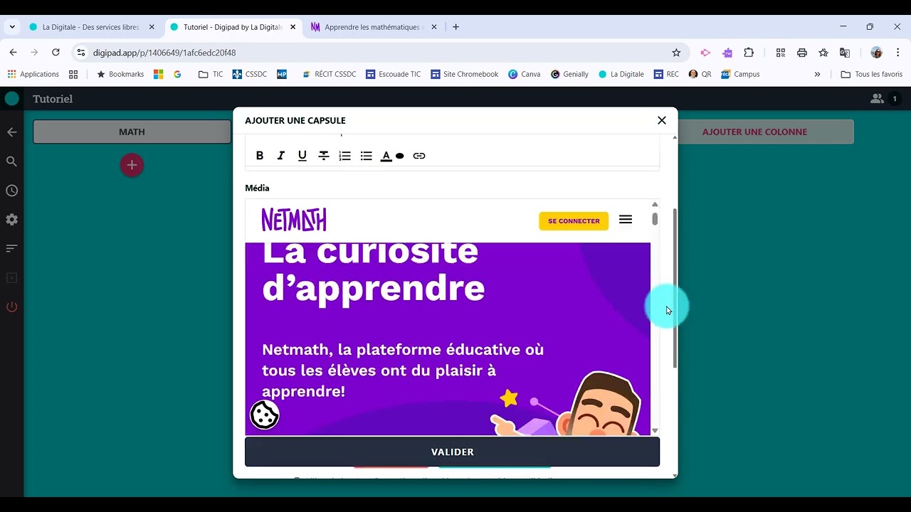Close the Ajouter une capsule dialog
The width and height of the screenshot is (911, 512).
tap(662, 120)
